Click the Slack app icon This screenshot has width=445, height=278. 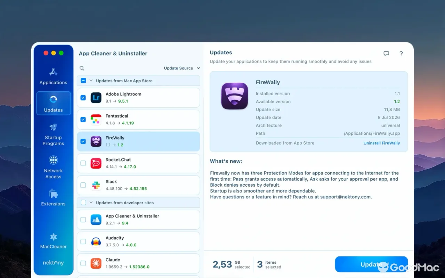point(96,185)
